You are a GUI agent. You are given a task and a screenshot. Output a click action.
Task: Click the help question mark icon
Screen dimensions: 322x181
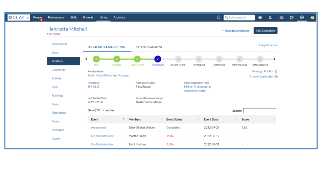click(292, 17)
